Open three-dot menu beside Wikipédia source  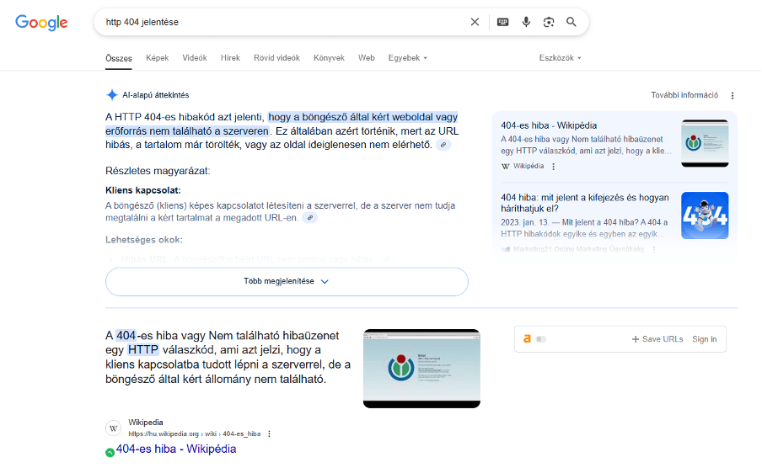click(x=554, y=167)
